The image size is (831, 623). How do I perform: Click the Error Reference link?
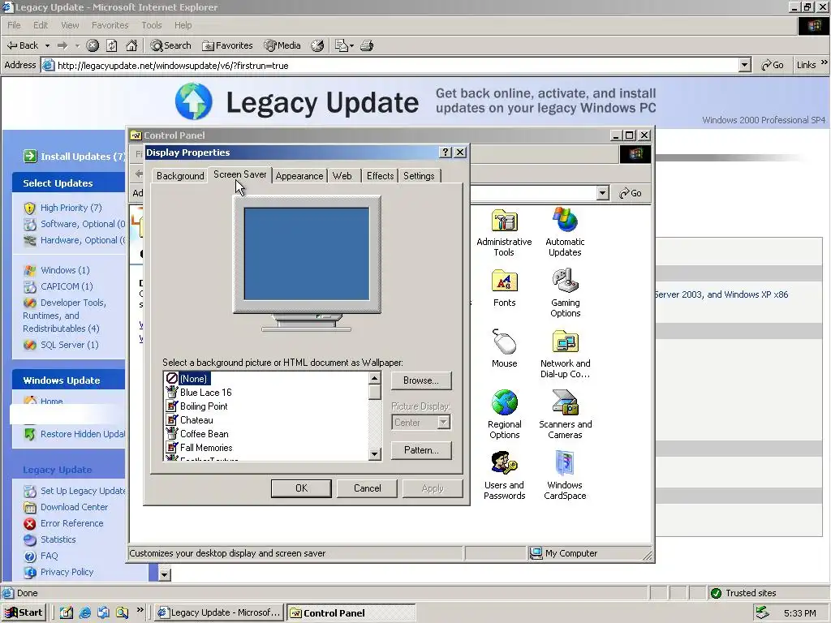tap(72, 523)
